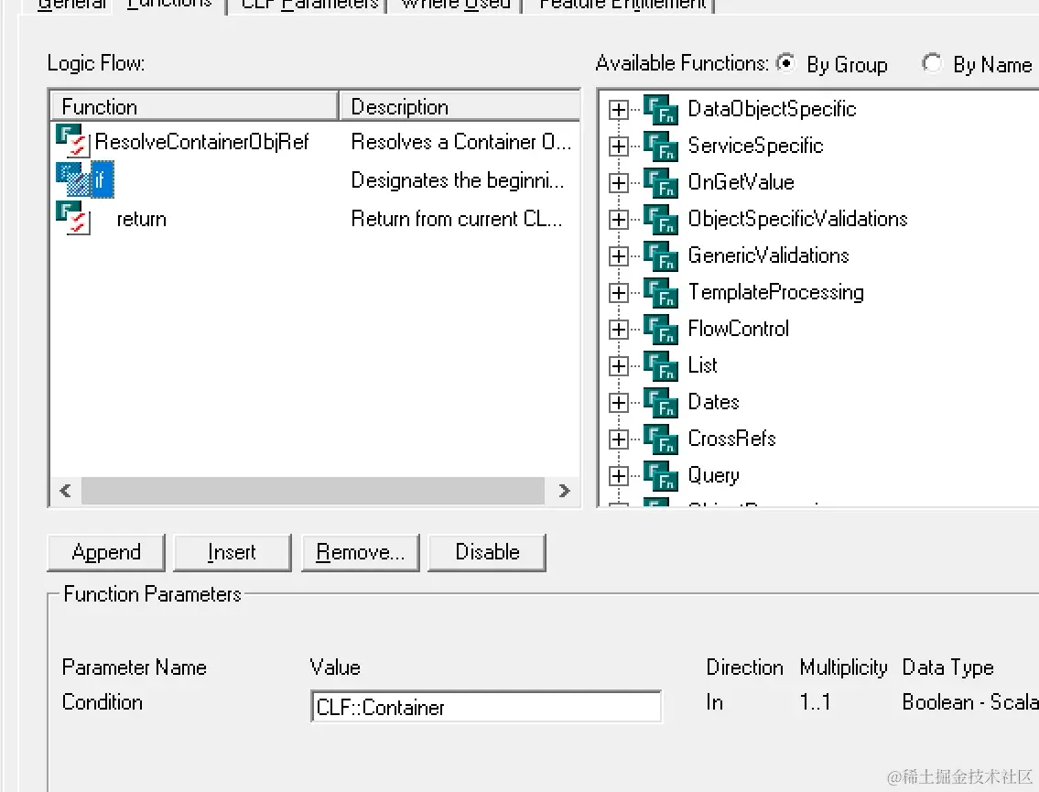Viewport: 1039px width, 792px height.
Task: Click the return function icon
Action: click(x=73, y=219)
